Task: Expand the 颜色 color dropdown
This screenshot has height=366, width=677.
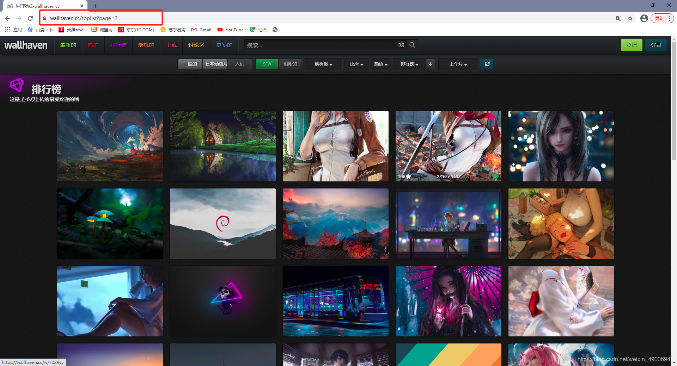Action: point(381,64)
